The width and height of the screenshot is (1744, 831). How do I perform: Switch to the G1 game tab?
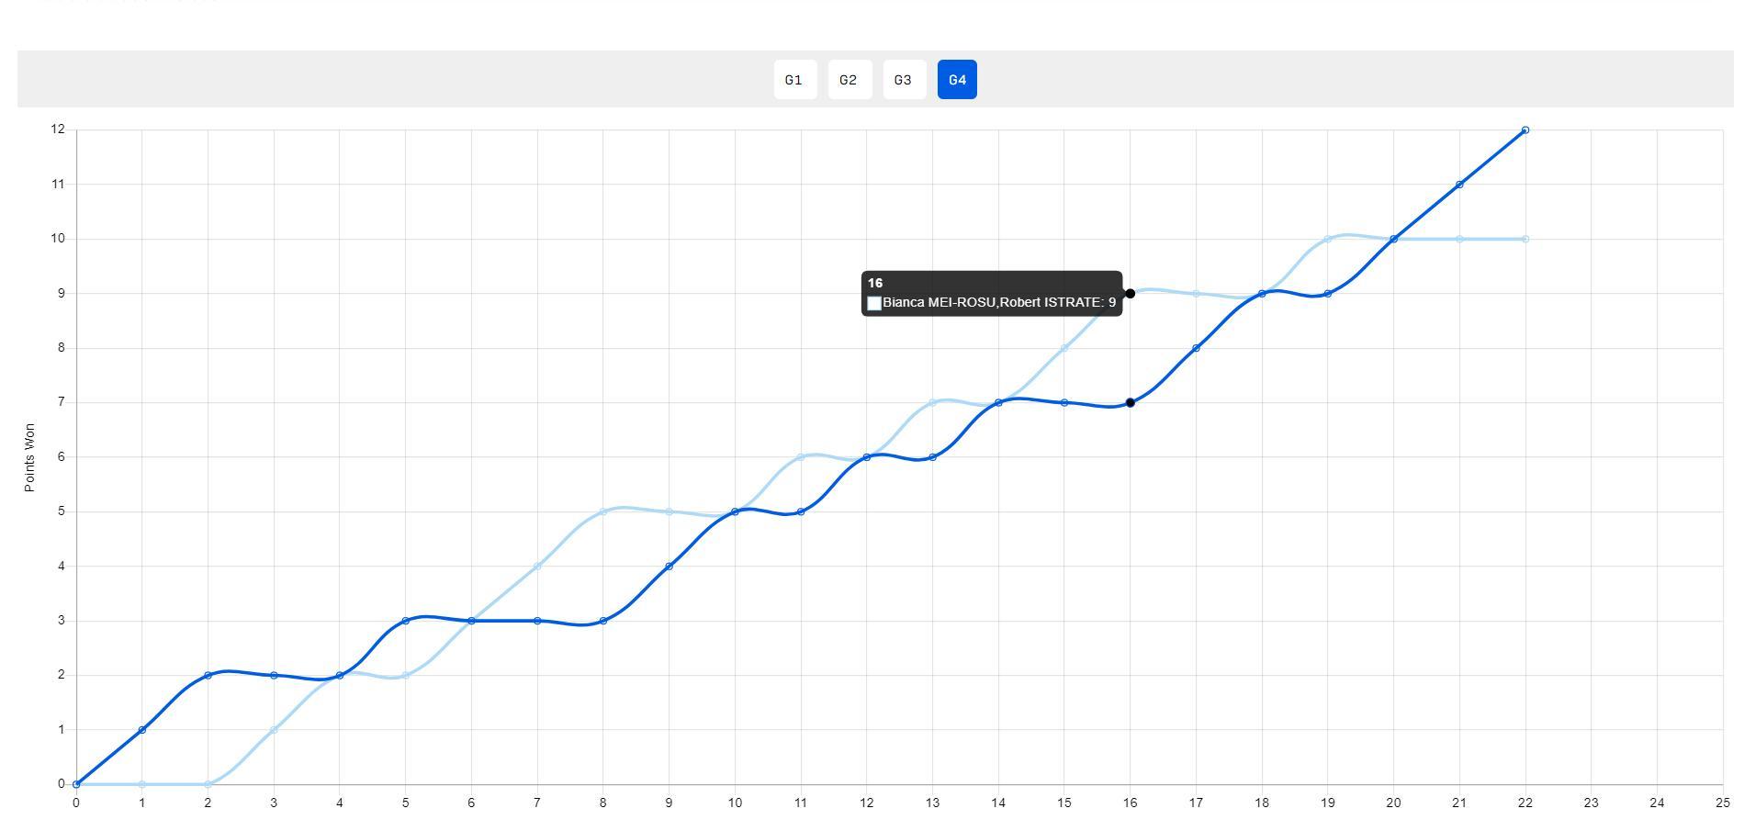coord(794,80)
